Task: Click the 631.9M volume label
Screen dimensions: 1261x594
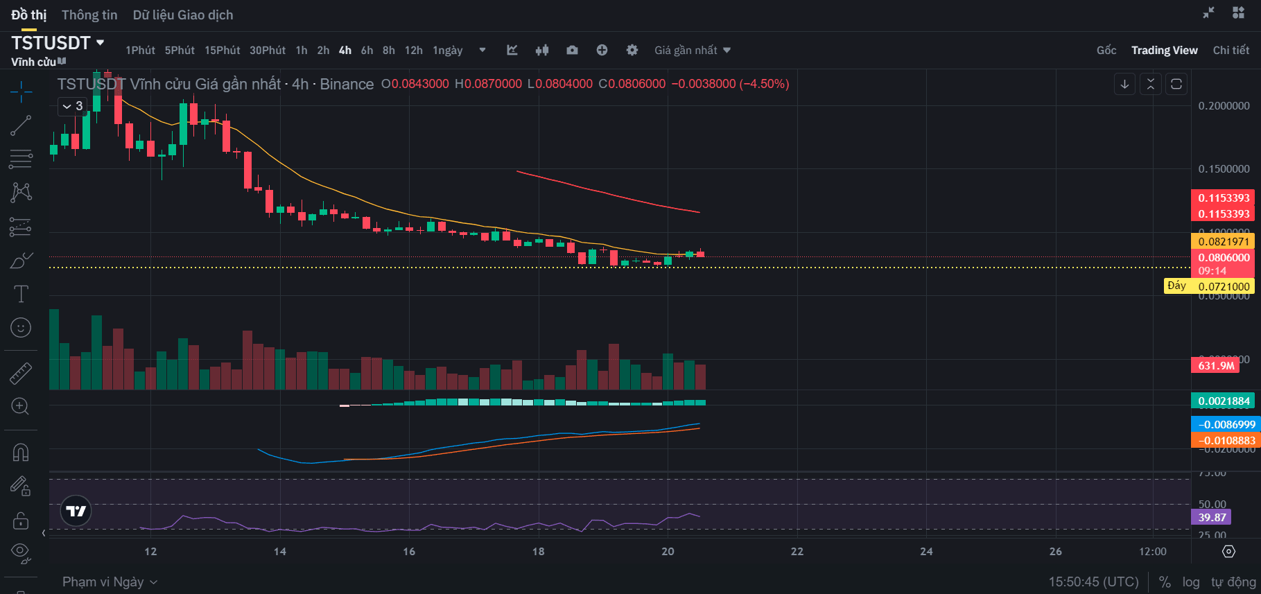Action: pyautogui.click(x=1216, y=365)
